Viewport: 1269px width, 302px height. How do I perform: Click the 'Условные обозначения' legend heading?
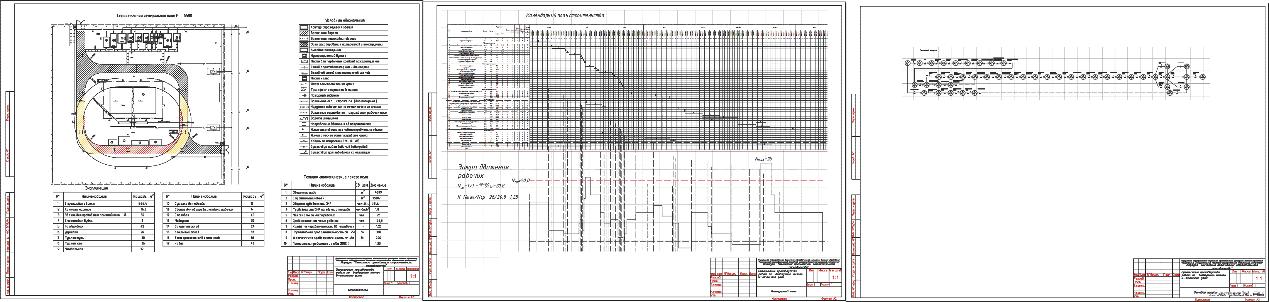click(x=344, y=20)
